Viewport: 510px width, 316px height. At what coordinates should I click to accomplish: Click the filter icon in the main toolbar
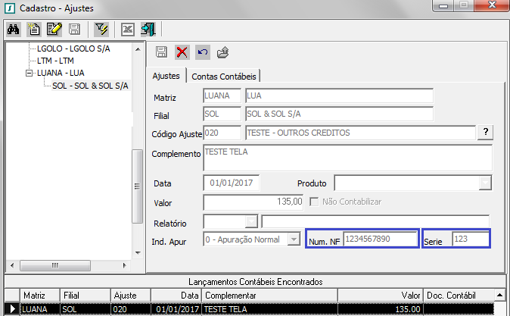point(101,30)
